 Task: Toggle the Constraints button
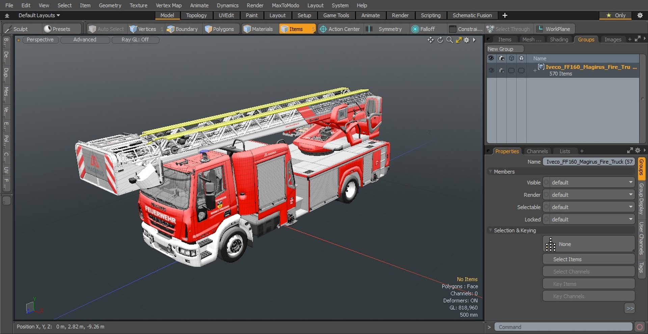tap(466, 29)
